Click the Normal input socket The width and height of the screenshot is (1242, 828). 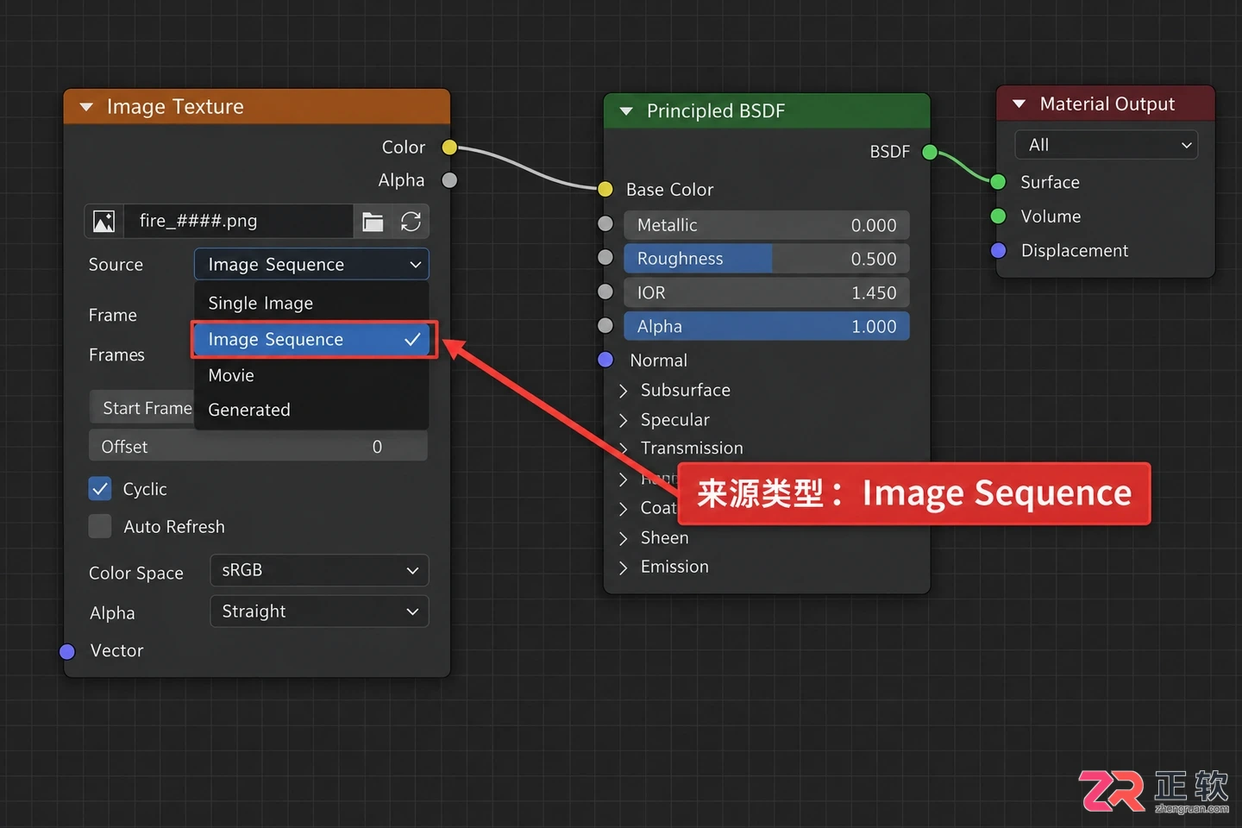coord(605,360)
